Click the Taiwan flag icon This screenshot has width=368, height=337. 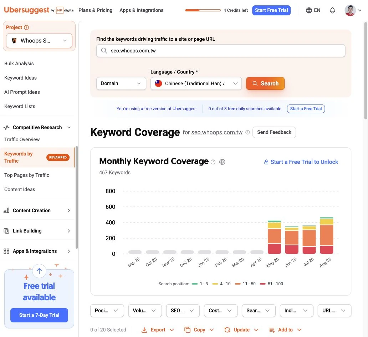point(158,83)
